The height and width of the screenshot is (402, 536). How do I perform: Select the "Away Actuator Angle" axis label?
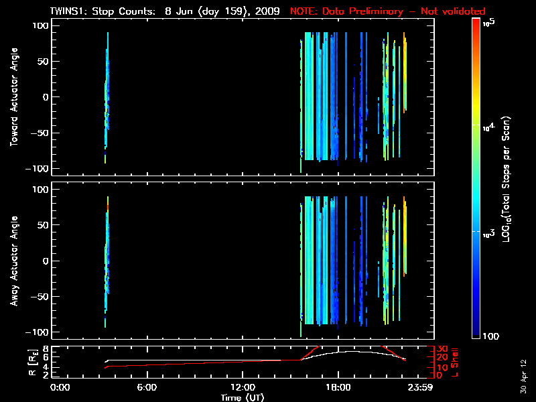(x=13, y=261)
